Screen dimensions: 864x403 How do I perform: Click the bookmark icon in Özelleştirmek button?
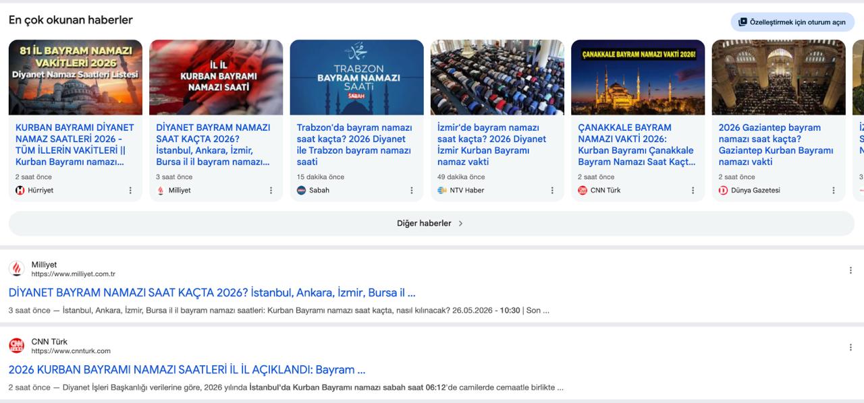[743, 22]
